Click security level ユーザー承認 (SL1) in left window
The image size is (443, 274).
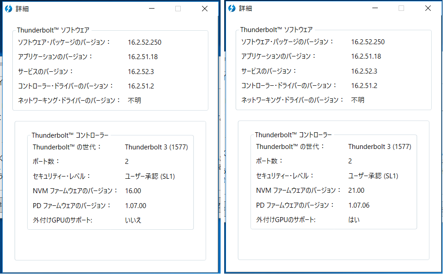(150, 176)
